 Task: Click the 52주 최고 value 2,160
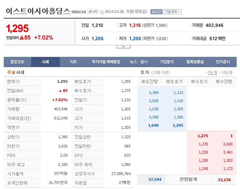pos(63,164)
